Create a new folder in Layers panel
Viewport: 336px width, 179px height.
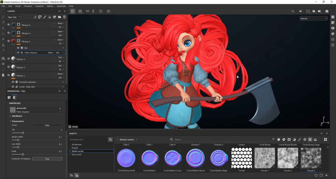coord(60,17)
